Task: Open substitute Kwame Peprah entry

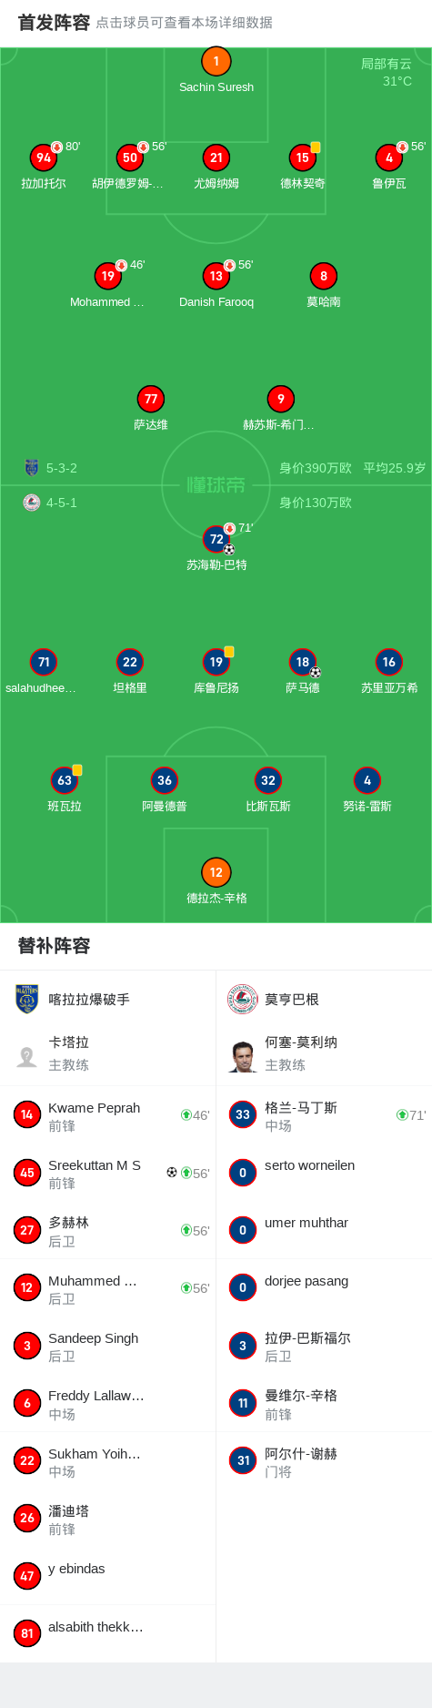Action: (108, 1114)
